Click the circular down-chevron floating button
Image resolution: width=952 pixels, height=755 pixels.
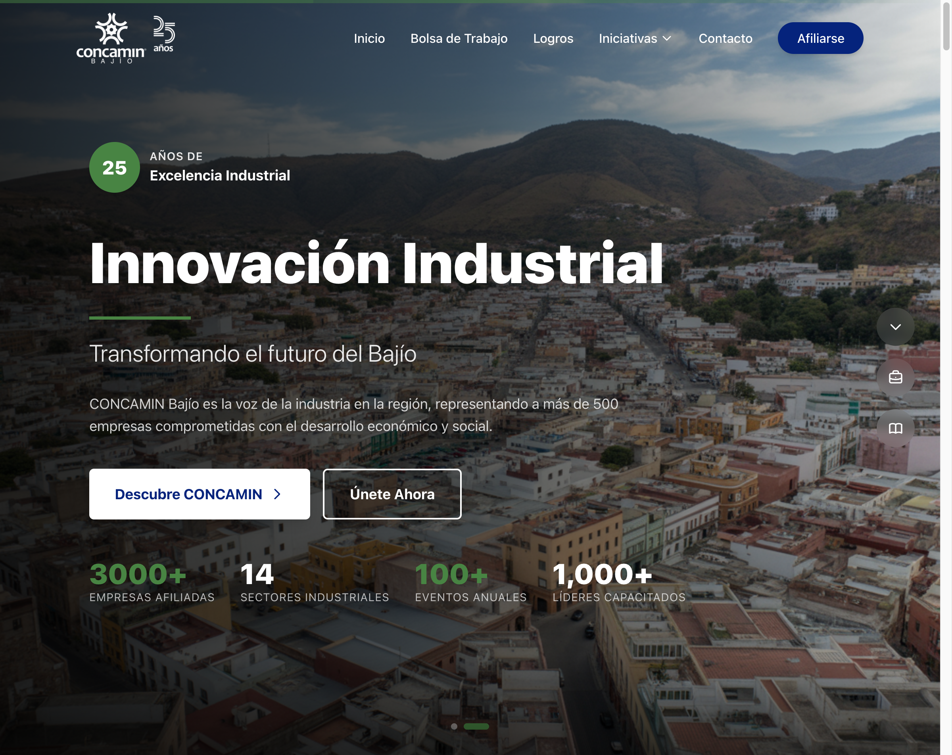896,327
